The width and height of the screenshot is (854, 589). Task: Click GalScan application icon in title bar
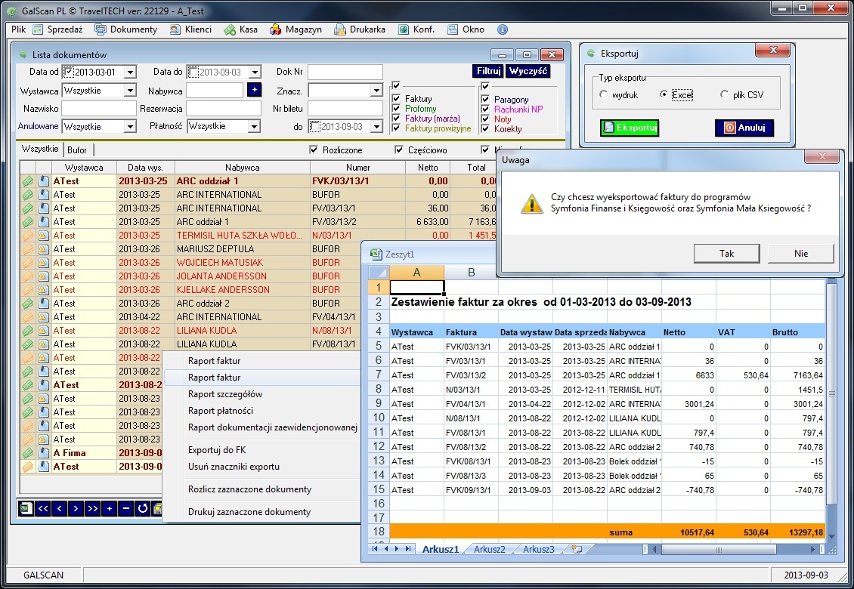pyautogui.click(x=11, y=11)
